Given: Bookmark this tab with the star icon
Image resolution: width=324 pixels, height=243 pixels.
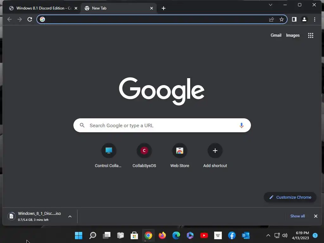Looking at the screenshot, I should click(281, 19).
